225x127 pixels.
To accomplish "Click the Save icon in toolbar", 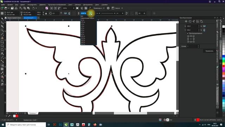I will click(x=12, y=8).
